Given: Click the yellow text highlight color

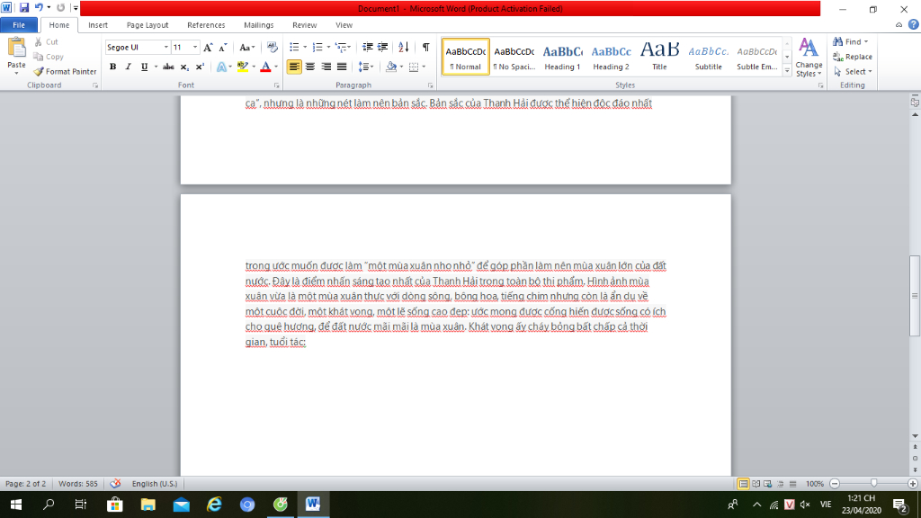Looking at the screenshot, I should coord(243,67).
